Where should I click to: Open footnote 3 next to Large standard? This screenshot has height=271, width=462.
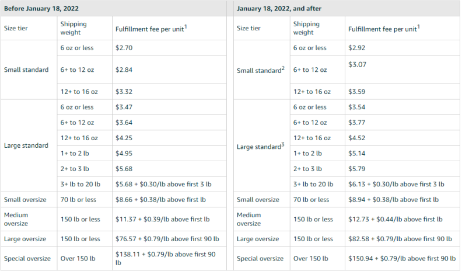(282, 144)
